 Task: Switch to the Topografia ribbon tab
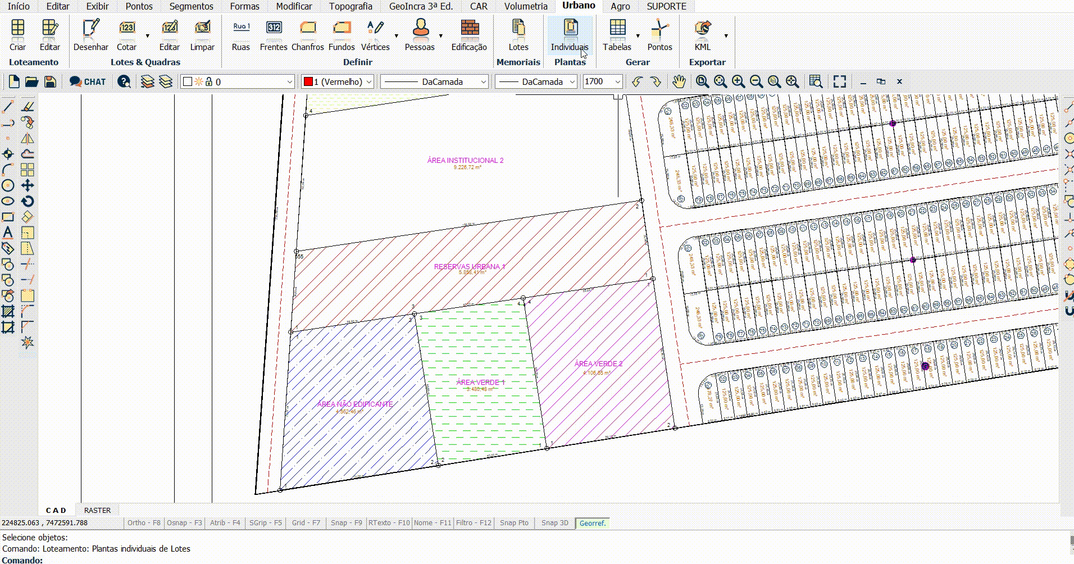[351, 6]
